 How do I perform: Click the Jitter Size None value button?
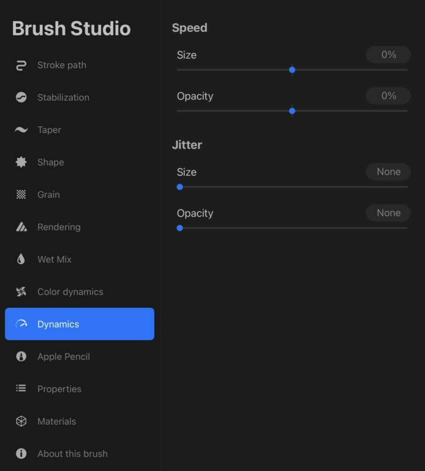point(388,172)
